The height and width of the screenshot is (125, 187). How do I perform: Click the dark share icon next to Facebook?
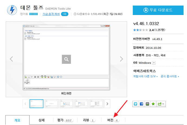(x=147, y=104)
